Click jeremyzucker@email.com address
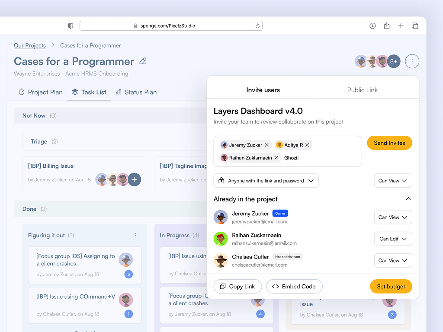This screenshot has width=443, height=332. click(x=260, y=222)
